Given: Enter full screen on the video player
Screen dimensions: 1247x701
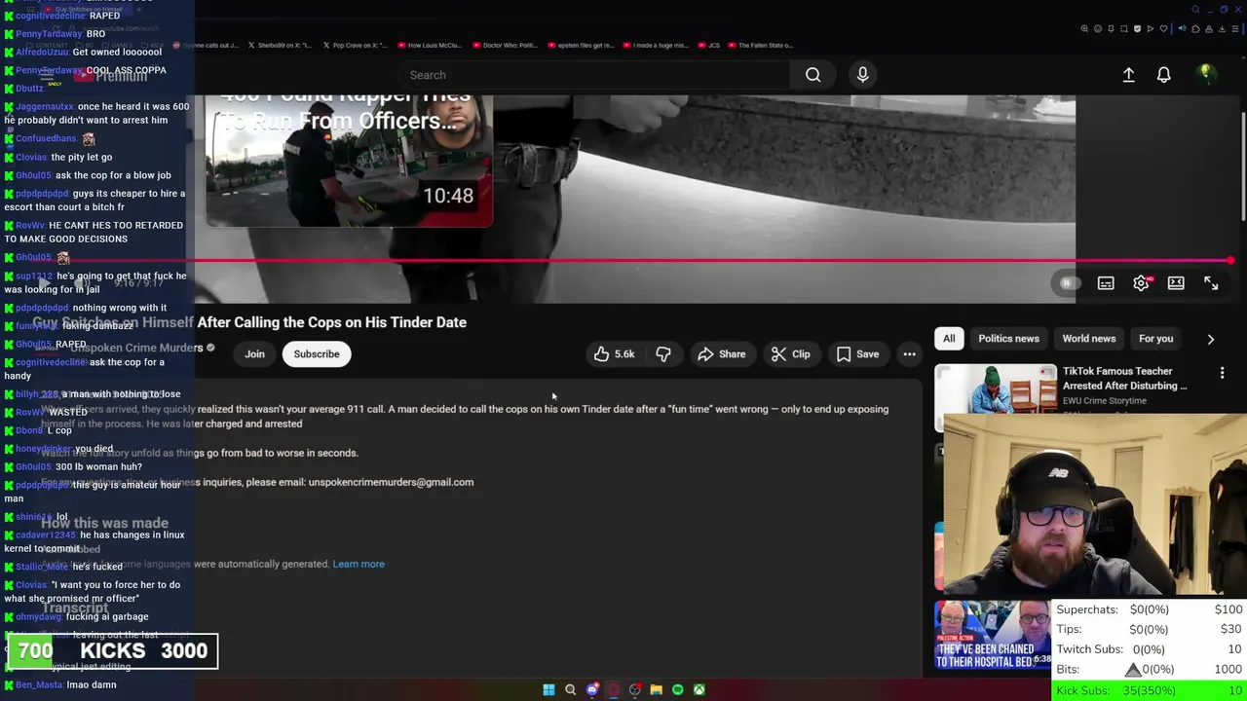Looking at the screenshot, I should pos(1211,283).
